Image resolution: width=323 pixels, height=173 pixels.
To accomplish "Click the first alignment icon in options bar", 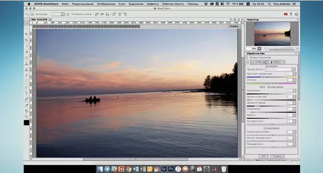I will pos(97,14).
